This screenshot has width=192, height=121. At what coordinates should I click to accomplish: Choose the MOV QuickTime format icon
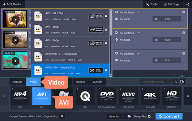tap(85, 96)
